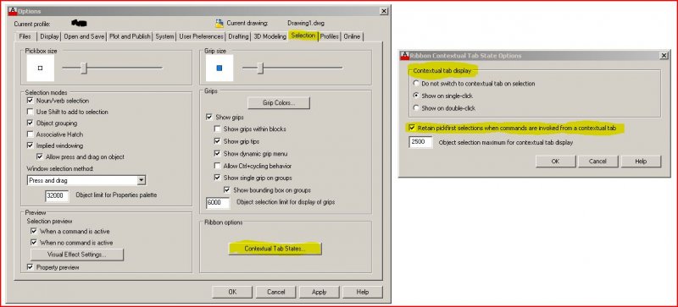Click Object selection limit for grips field
The image size is (678, 307).
(x=218, y=202)
